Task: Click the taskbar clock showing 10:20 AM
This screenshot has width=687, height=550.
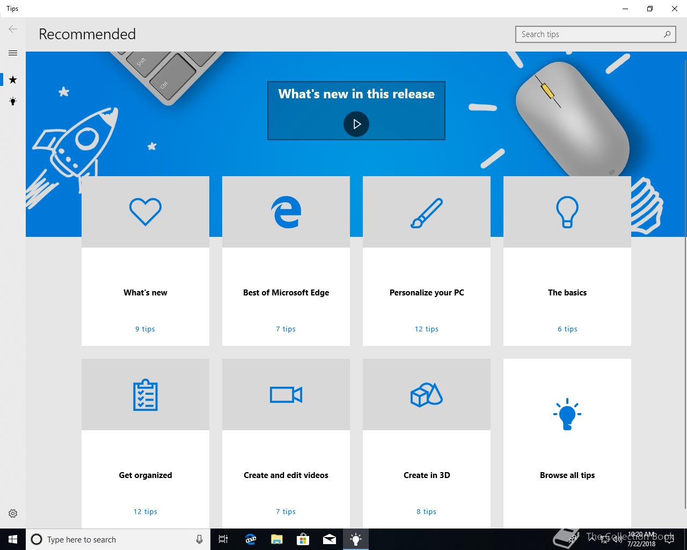Action: (641, 539)
